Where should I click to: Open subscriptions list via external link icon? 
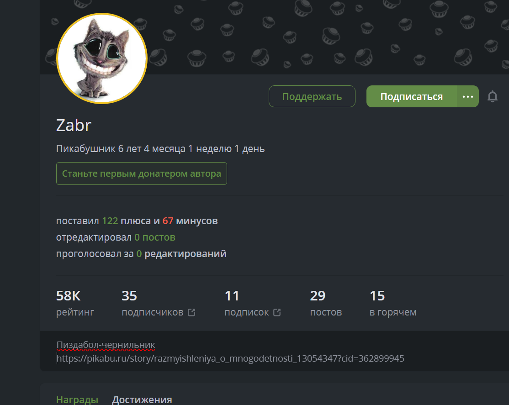point(277,312)
